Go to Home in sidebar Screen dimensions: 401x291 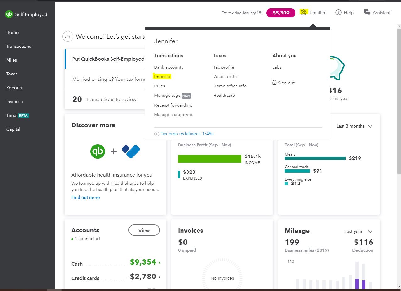tap(12, 32)
